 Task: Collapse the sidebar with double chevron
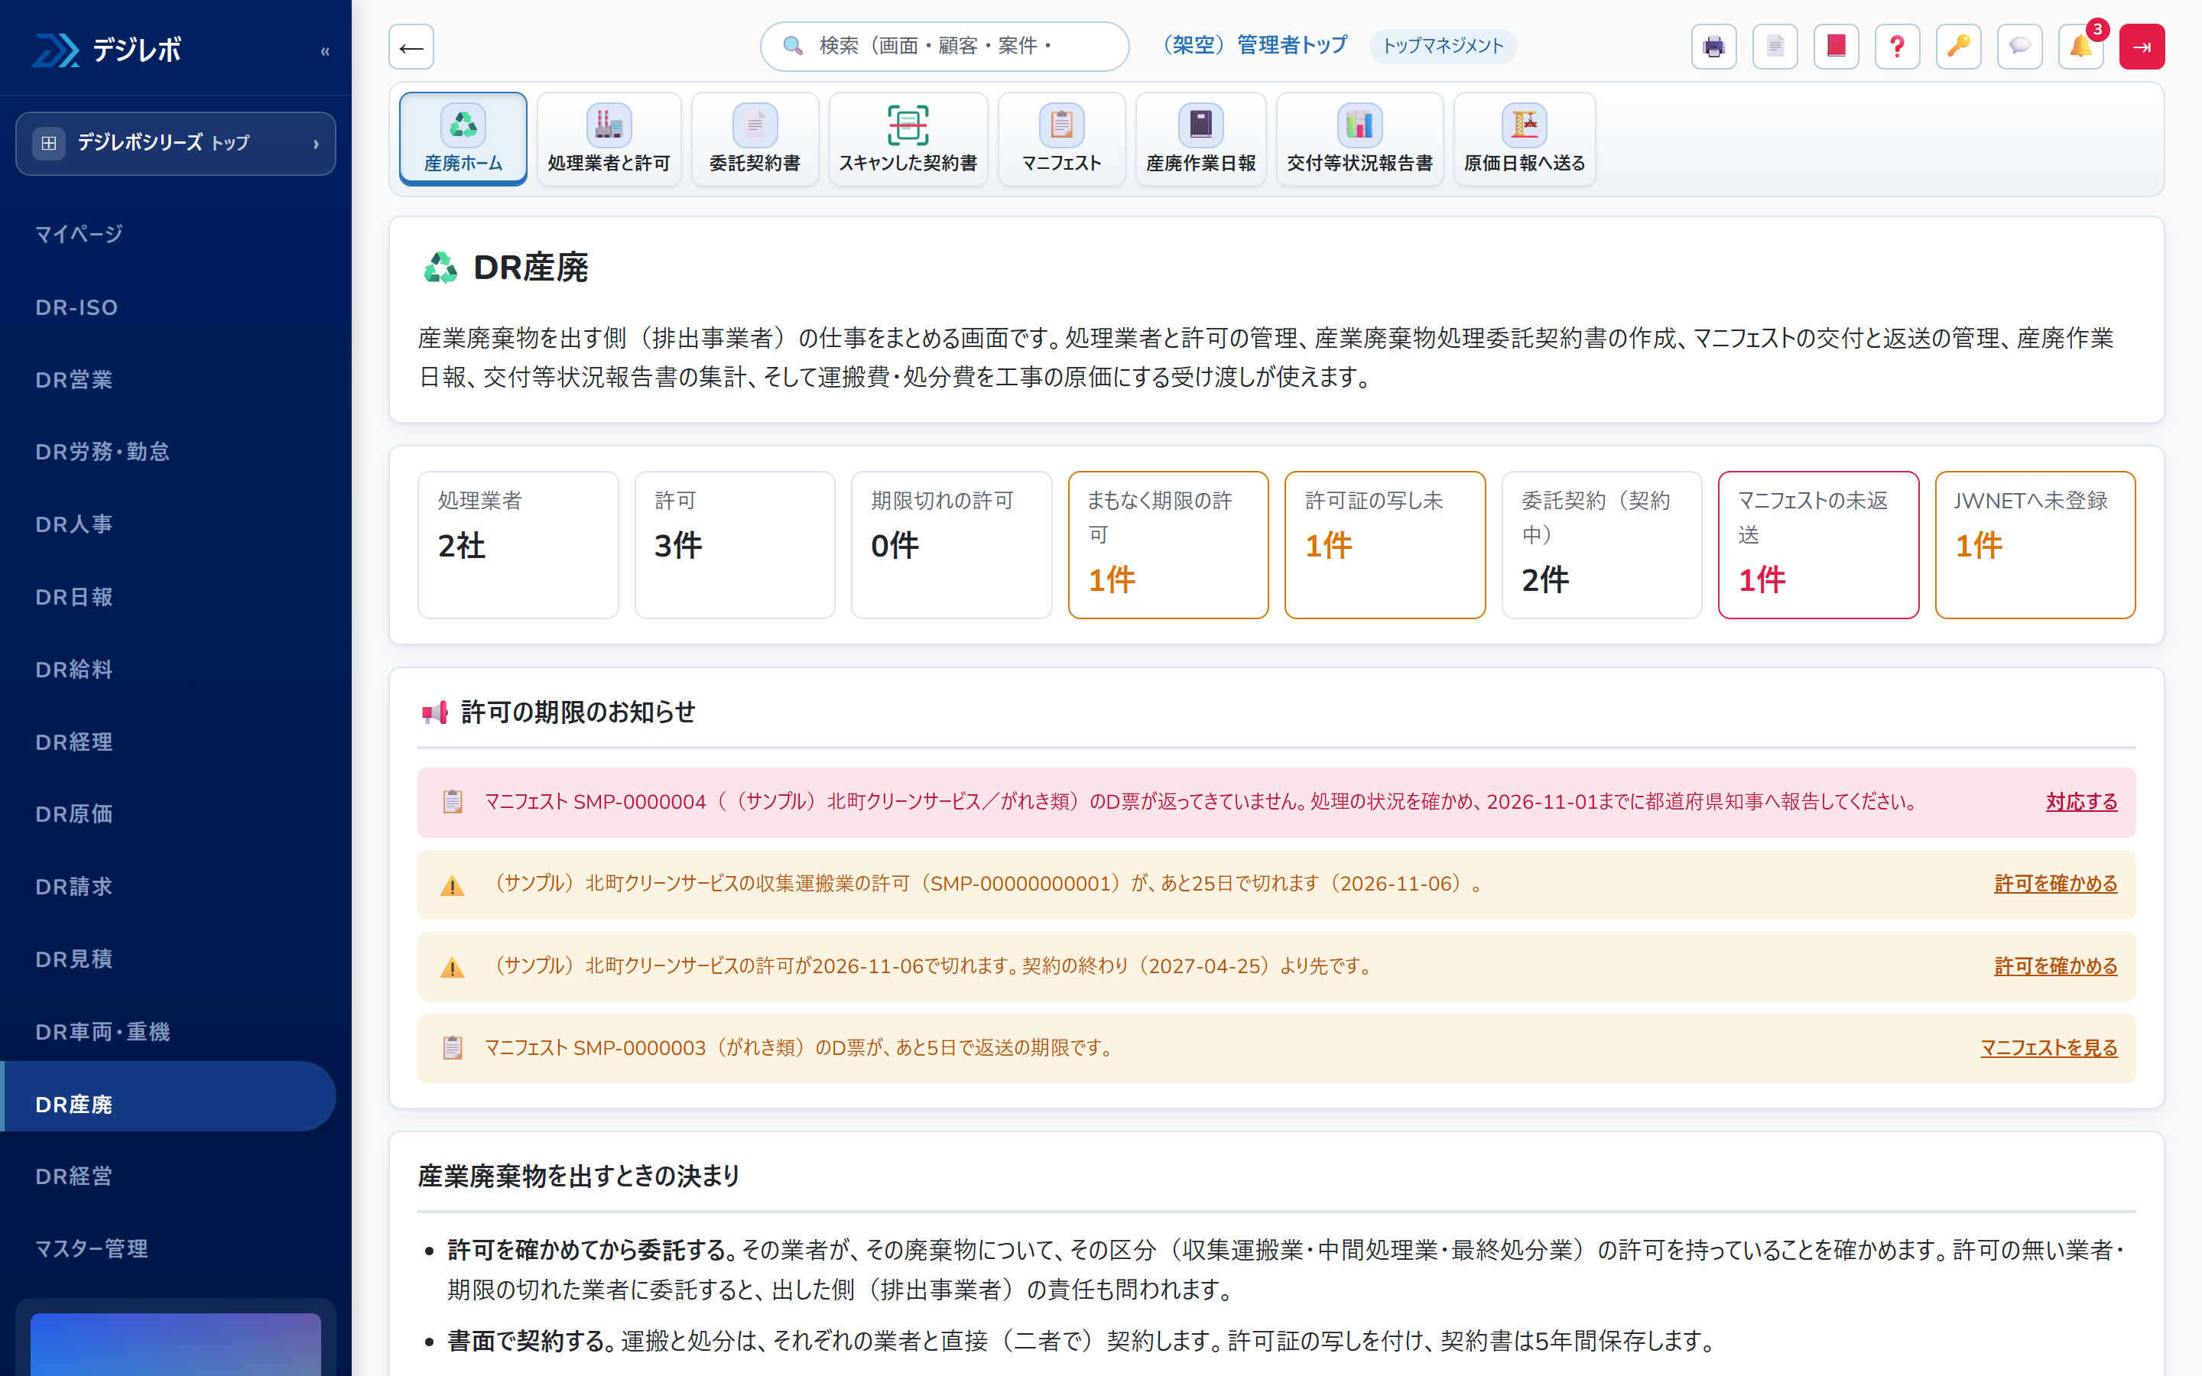click(x=325, y=51)
